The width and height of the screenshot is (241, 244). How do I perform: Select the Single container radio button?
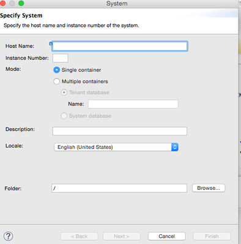(56, 70)
